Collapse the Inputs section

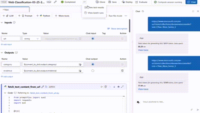click(x=2, y=23)
